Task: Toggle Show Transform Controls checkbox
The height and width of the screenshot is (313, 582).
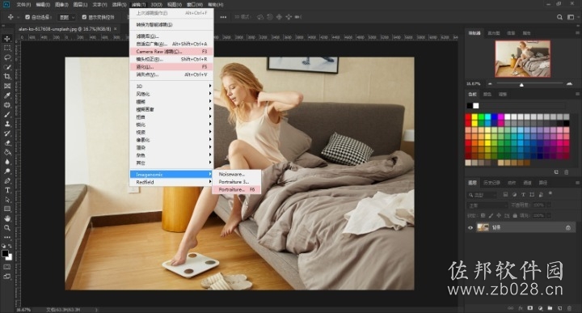Action: pos(84,17)
